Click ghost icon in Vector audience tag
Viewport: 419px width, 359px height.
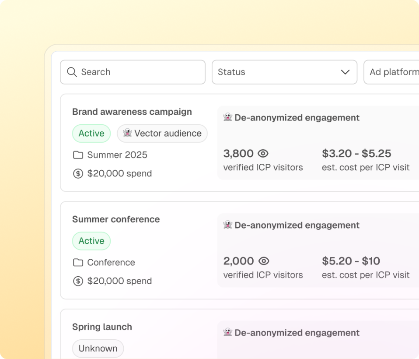point(127,133)
